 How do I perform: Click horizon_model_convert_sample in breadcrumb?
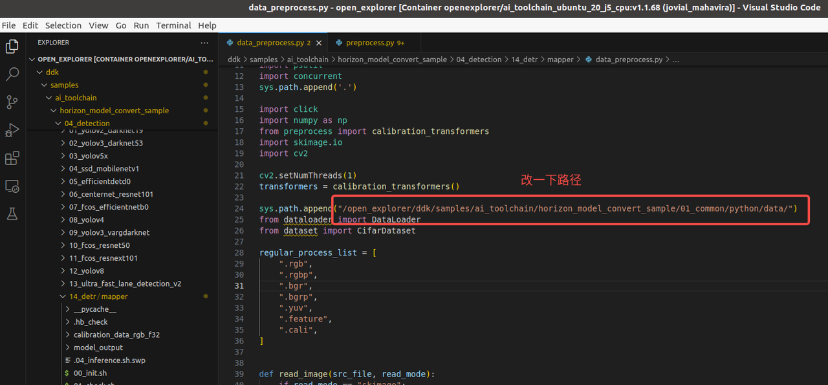coord(392,60)
